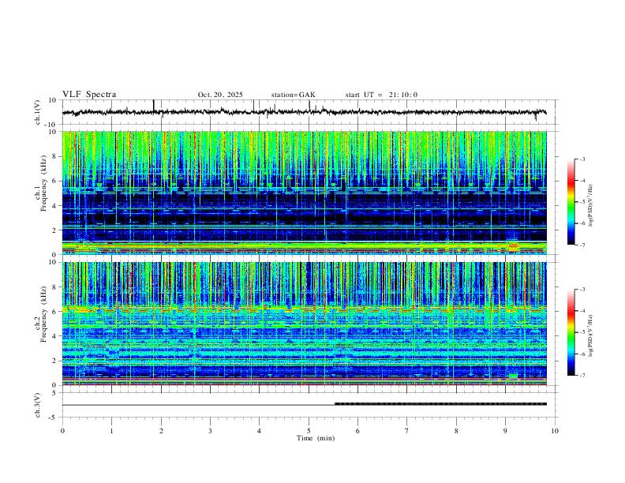Image resolution: width=625 pixels, height=483 pixels.
Task: Click time axis tick label "4"
Action: [259, 431]
